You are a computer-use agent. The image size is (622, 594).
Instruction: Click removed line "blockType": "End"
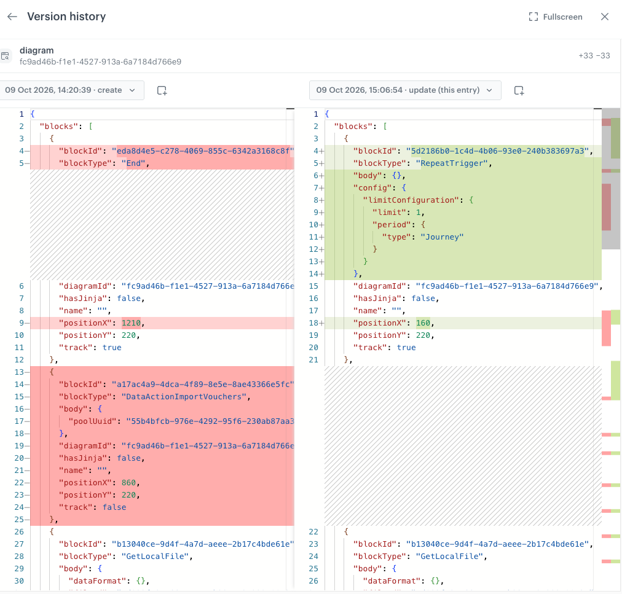point(104,163)
